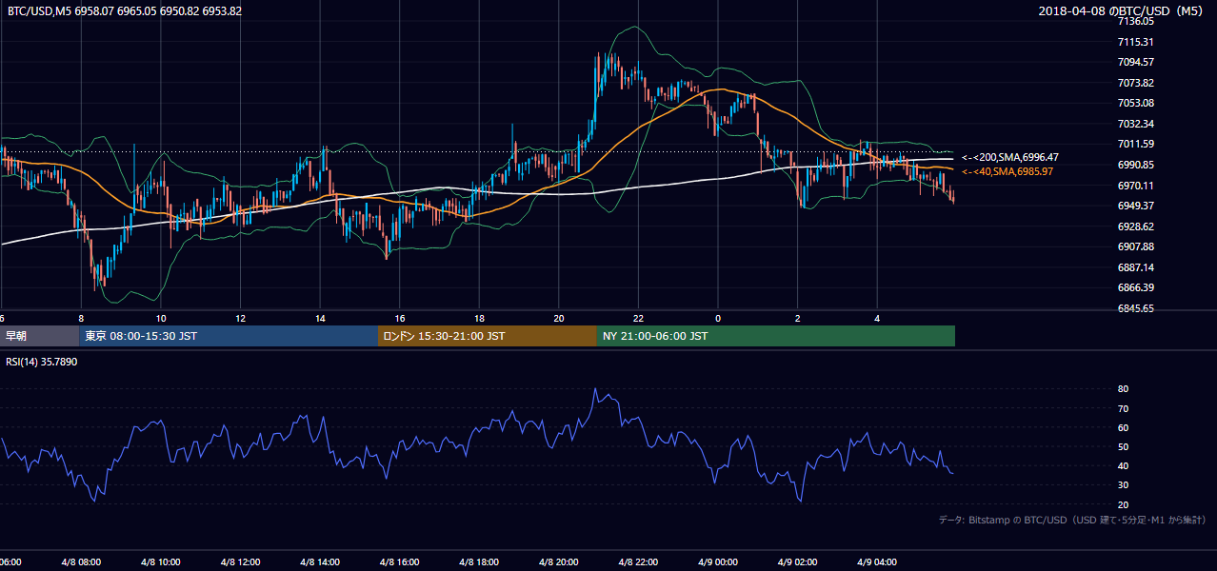Viewport: 1217px width, 571px height.
Task: Click price axis value 6887.14
Action: [x=1136, y=267]
